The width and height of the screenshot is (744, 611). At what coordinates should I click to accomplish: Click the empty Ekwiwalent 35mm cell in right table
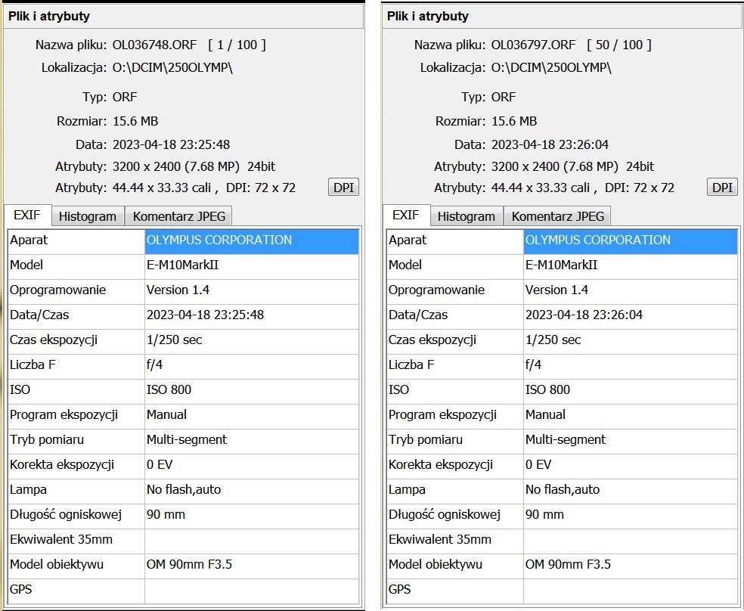[630, 539]
